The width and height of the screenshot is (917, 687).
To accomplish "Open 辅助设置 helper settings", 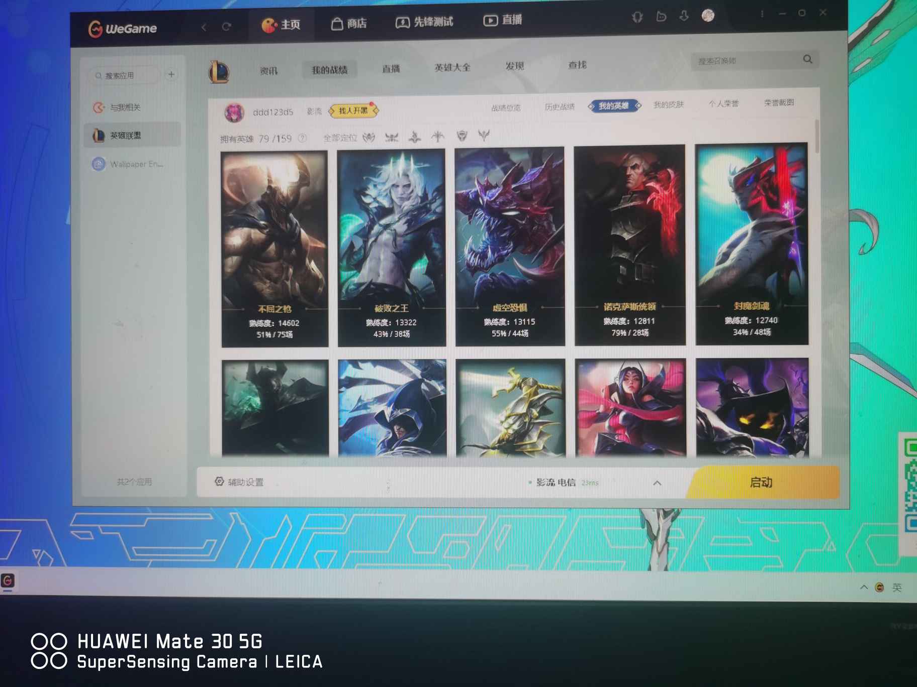I will coord(239,482).
